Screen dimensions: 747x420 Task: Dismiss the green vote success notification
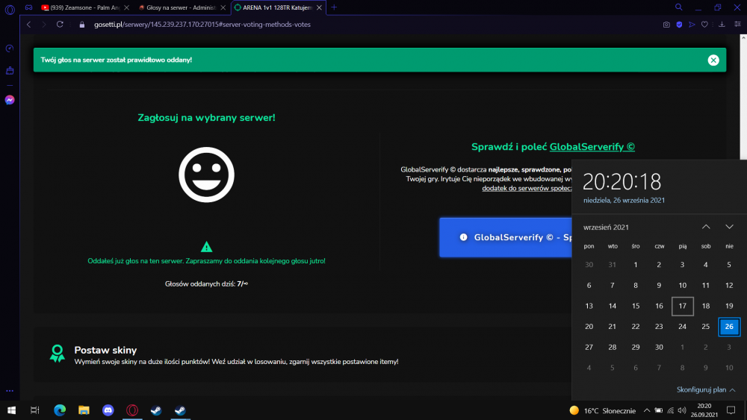[x=713, y=60]
